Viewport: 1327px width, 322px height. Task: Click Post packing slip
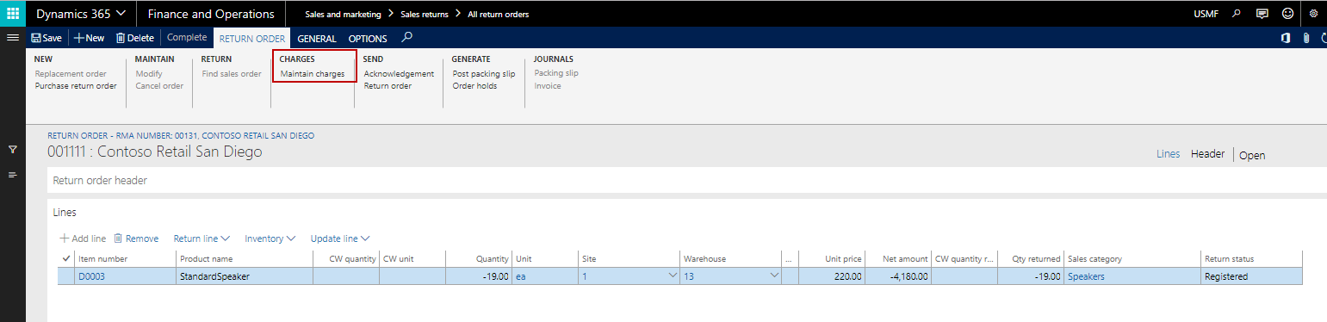pyautogui.click(x=484, y=73)
